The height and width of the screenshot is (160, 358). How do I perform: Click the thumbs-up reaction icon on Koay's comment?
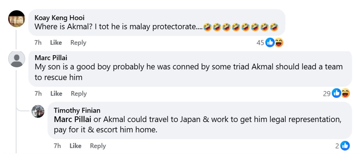[x=270, y=43]
